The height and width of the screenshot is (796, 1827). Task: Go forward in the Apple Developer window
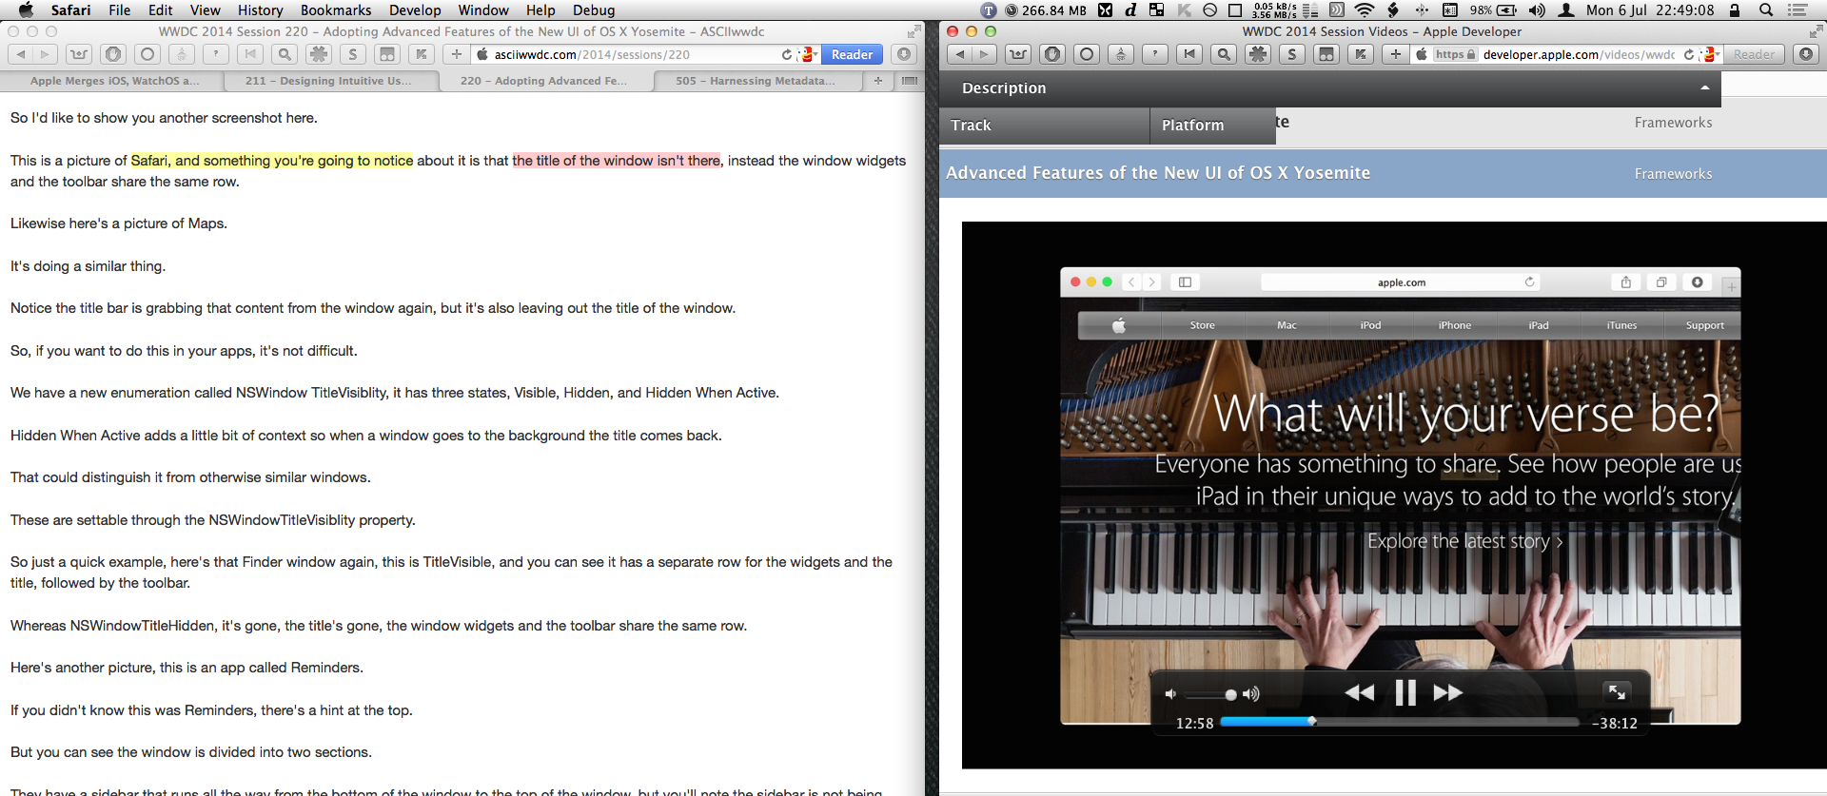[984, 54]
